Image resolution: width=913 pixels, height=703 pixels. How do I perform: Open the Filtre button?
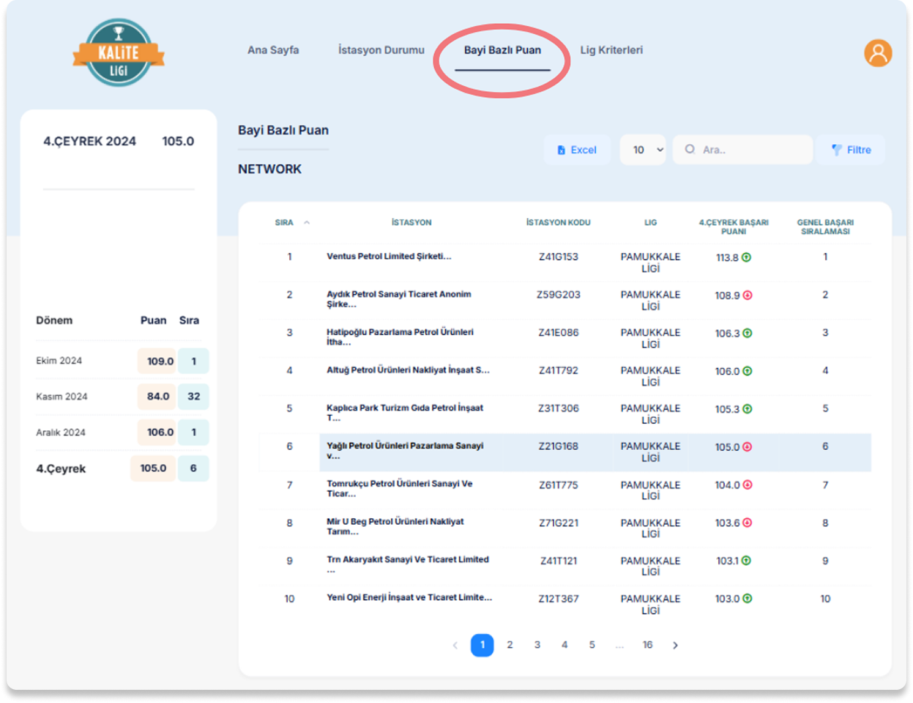point(850,150)
